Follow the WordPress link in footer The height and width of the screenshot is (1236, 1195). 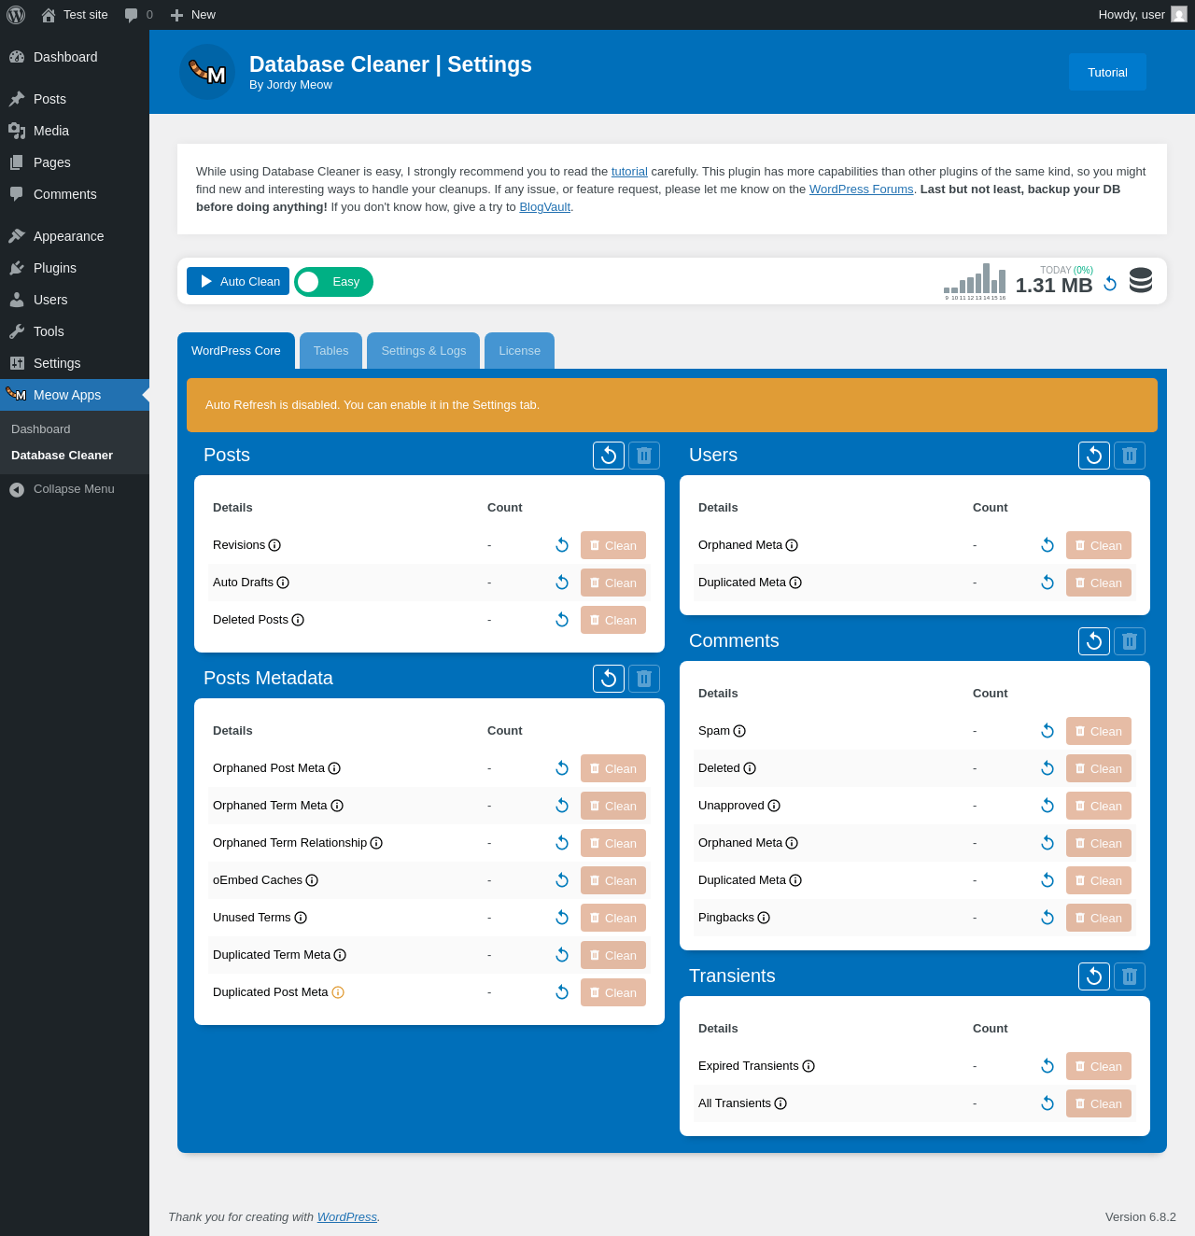pyautogui.click(x=347, y=1217)
